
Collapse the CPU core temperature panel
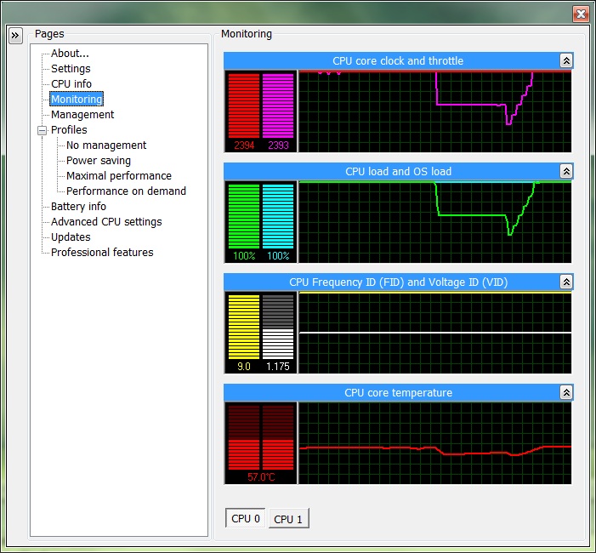(x=566, y=392)
